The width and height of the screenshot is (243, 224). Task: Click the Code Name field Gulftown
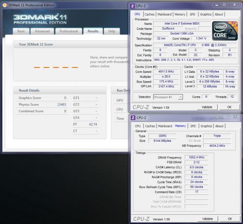(168, 29)
